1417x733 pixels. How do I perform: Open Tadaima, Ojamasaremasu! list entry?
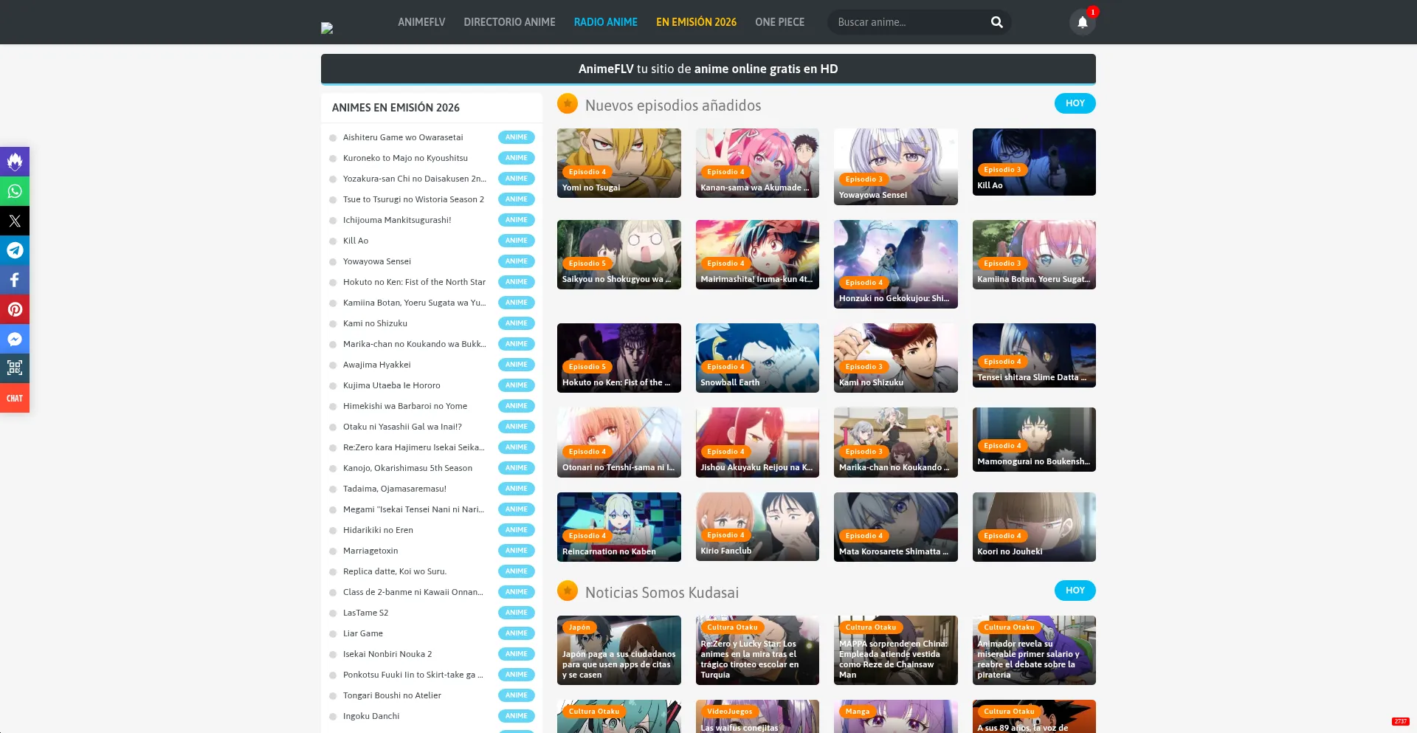[395, 489]
